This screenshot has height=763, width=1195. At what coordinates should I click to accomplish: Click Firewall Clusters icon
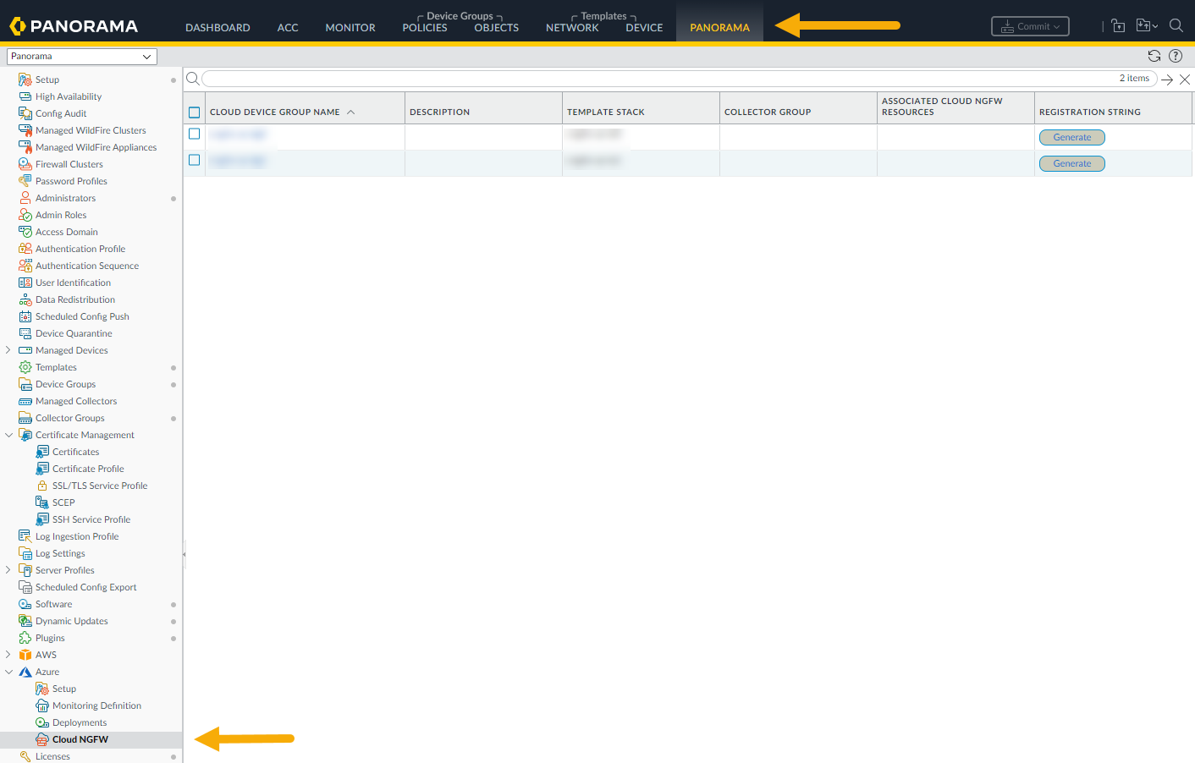[x=25, y=164]
